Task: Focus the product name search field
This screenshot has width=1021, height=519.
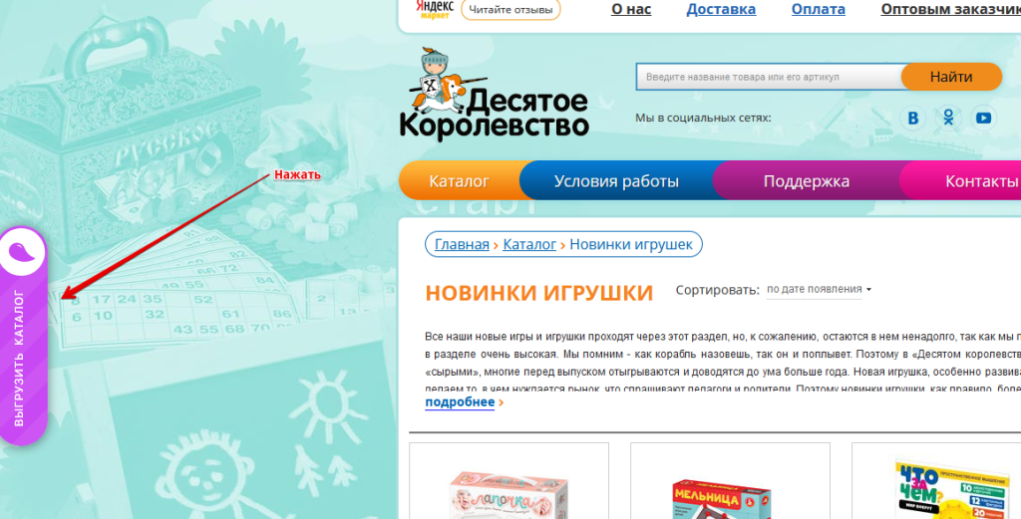Action: pos(769,77)
